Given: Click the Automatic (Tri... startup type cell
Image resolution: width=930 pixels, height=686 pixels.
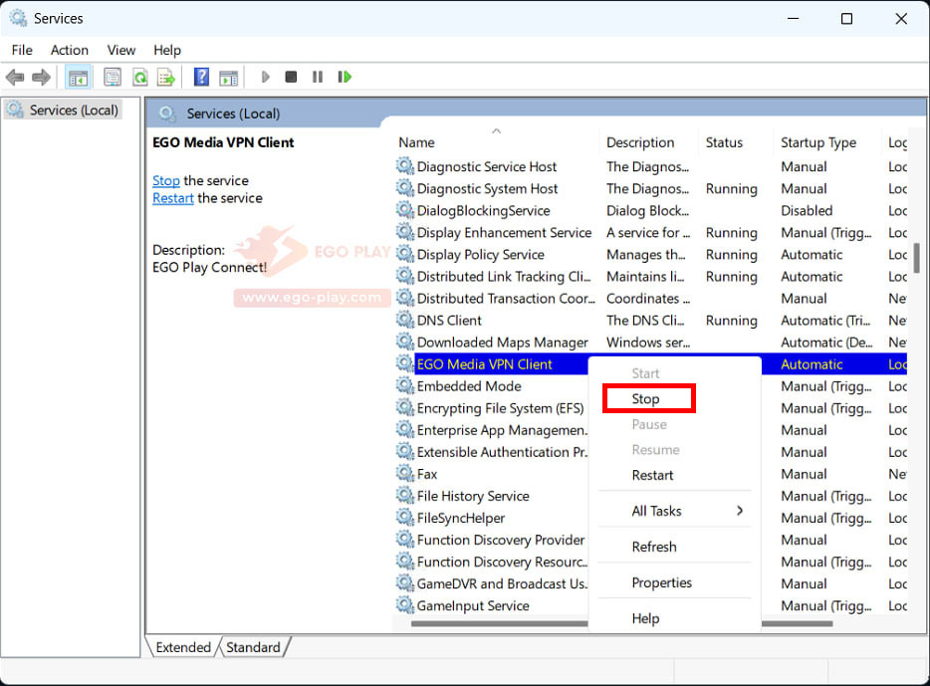Looking at the screenshot, I should 825,321.
